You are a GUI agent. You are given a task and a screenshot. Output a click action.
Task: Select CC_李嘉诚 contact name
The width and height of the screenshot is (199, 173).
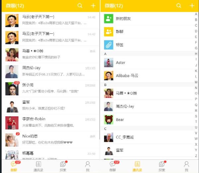[x=125, y=137]
